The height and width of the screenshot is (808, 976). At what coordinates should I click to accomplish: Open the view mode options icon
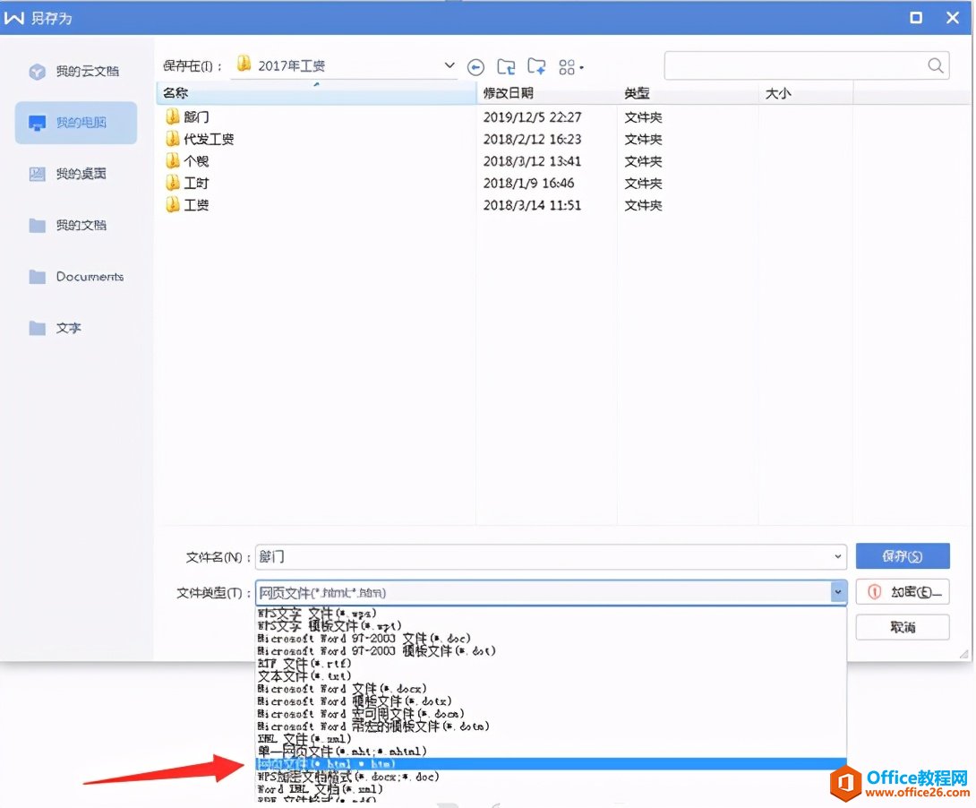click(570, 66)
